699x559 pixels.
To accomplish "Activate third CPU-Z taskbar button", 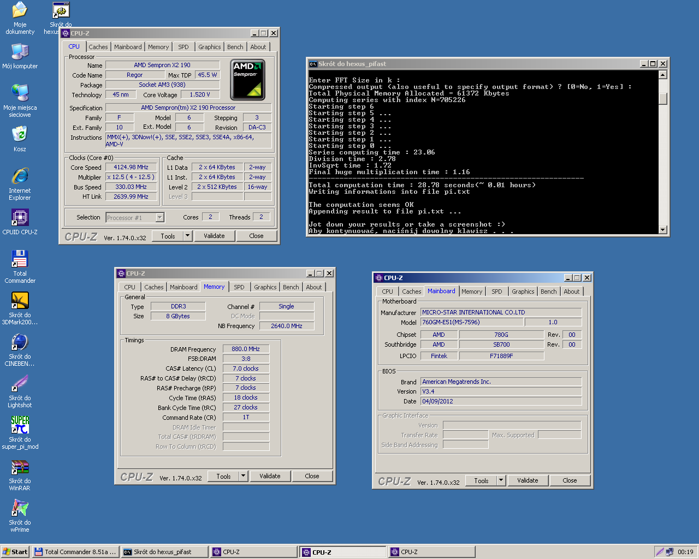I will click(x=432, y=552).
